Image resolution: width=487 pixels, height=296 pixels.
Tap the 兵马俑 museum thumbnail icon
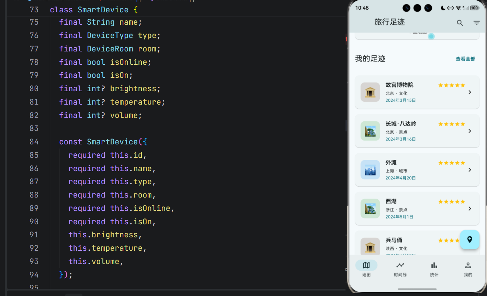click(370, 247)
